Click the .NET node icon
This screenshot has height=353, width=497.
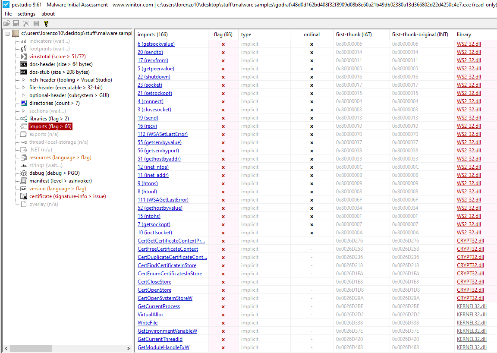click(24, 150)
